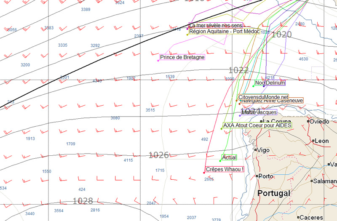Click the pink Prince de Bretagne position marker
Viewport: 337px width, 221px height.
tap(158, 61)
